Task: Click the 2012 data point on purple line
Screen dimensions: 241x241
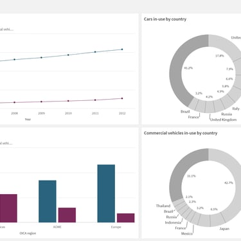Action: tap(122, 98)
